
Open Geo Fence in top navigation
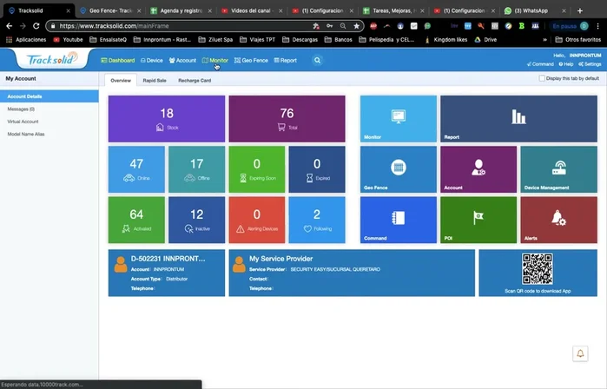(x=250, y=61)
